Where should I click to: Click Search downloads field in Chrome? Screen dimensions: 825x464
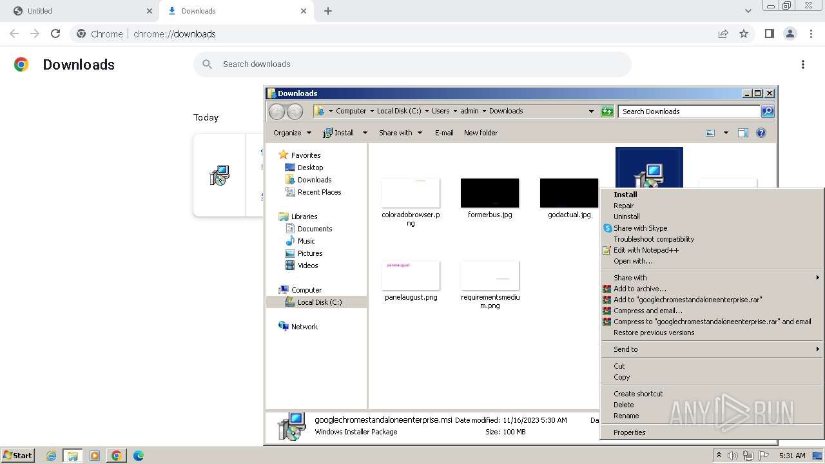click(x=412, y=64)
